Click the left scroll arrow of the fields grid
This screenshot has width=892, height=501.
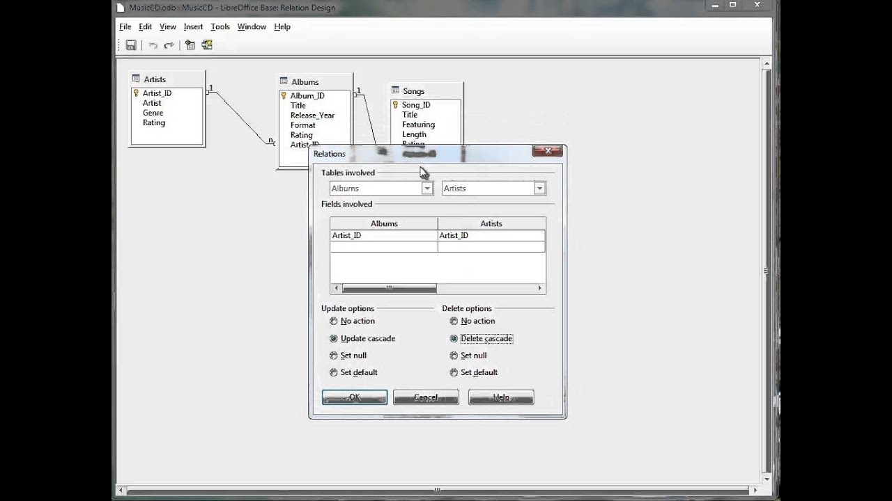point(336,288)
